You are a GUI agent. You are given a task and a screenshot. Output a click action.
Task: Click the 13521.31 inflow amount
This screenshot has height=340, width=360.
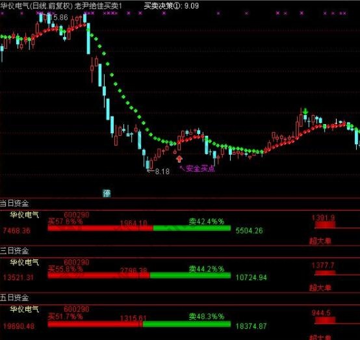click(x=18, y=278)
